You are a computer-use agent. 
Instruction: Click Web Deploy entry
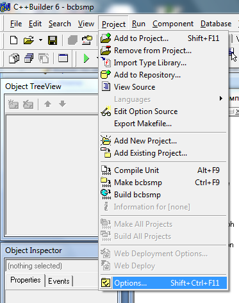(163, 266)
